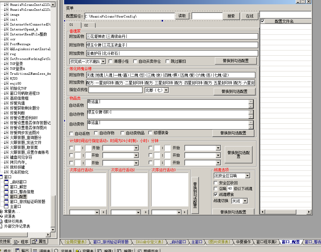Image resolution: width=321 pixels, height=252 pixels.
Task: Click the 模块引用表 icon
Action: pyautogui.click(x=1, y=221)
